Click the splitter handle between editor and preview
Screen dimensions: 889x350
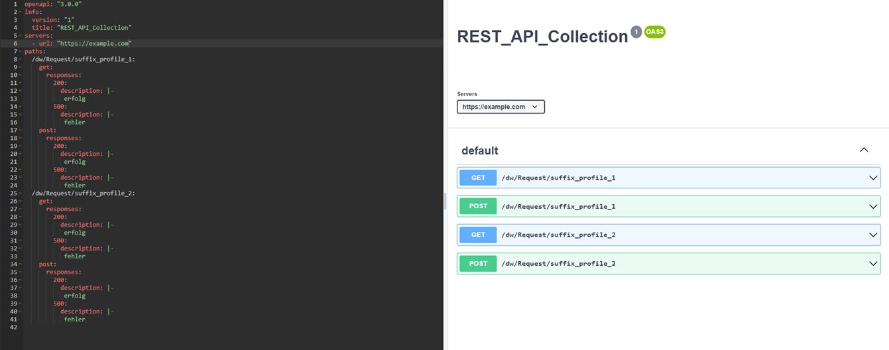(x=445, y=202)
